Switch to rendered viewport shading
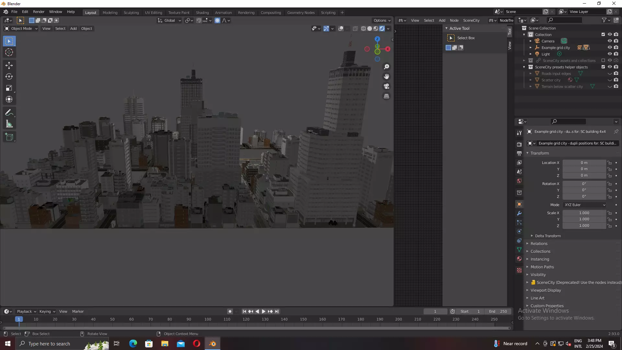This screenshot has width=622, height=350. click(382, 29)
